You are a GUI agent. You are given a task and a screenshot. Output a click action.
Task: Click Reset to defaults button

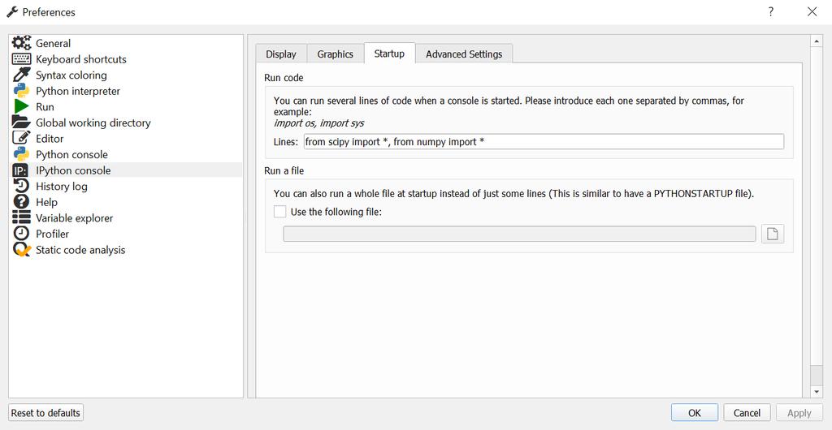click(x=45, y=412)
